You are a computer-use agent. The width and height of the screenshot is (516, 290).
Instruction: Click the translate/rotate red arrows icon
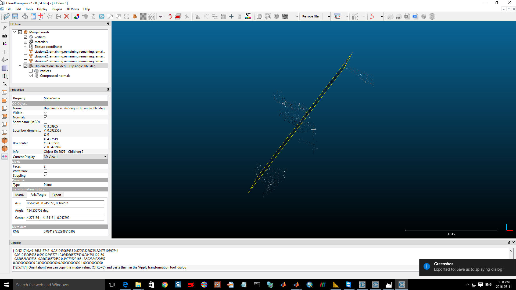[x=170, y=17]
